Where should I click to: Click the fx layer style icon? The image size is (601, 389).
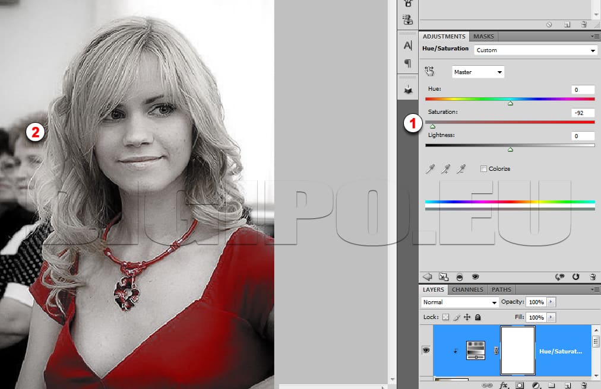tap(505, 385)
